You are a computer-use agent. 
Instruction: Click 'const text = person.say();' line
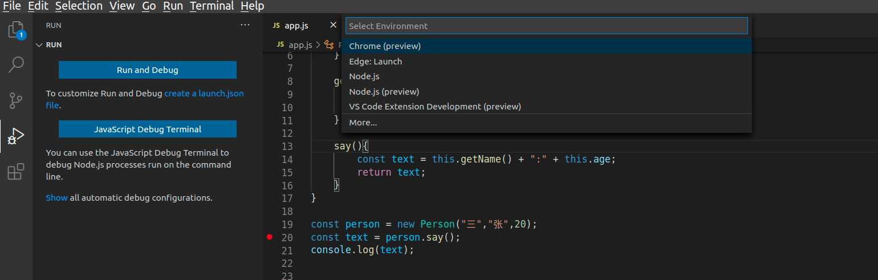[385, 237]
